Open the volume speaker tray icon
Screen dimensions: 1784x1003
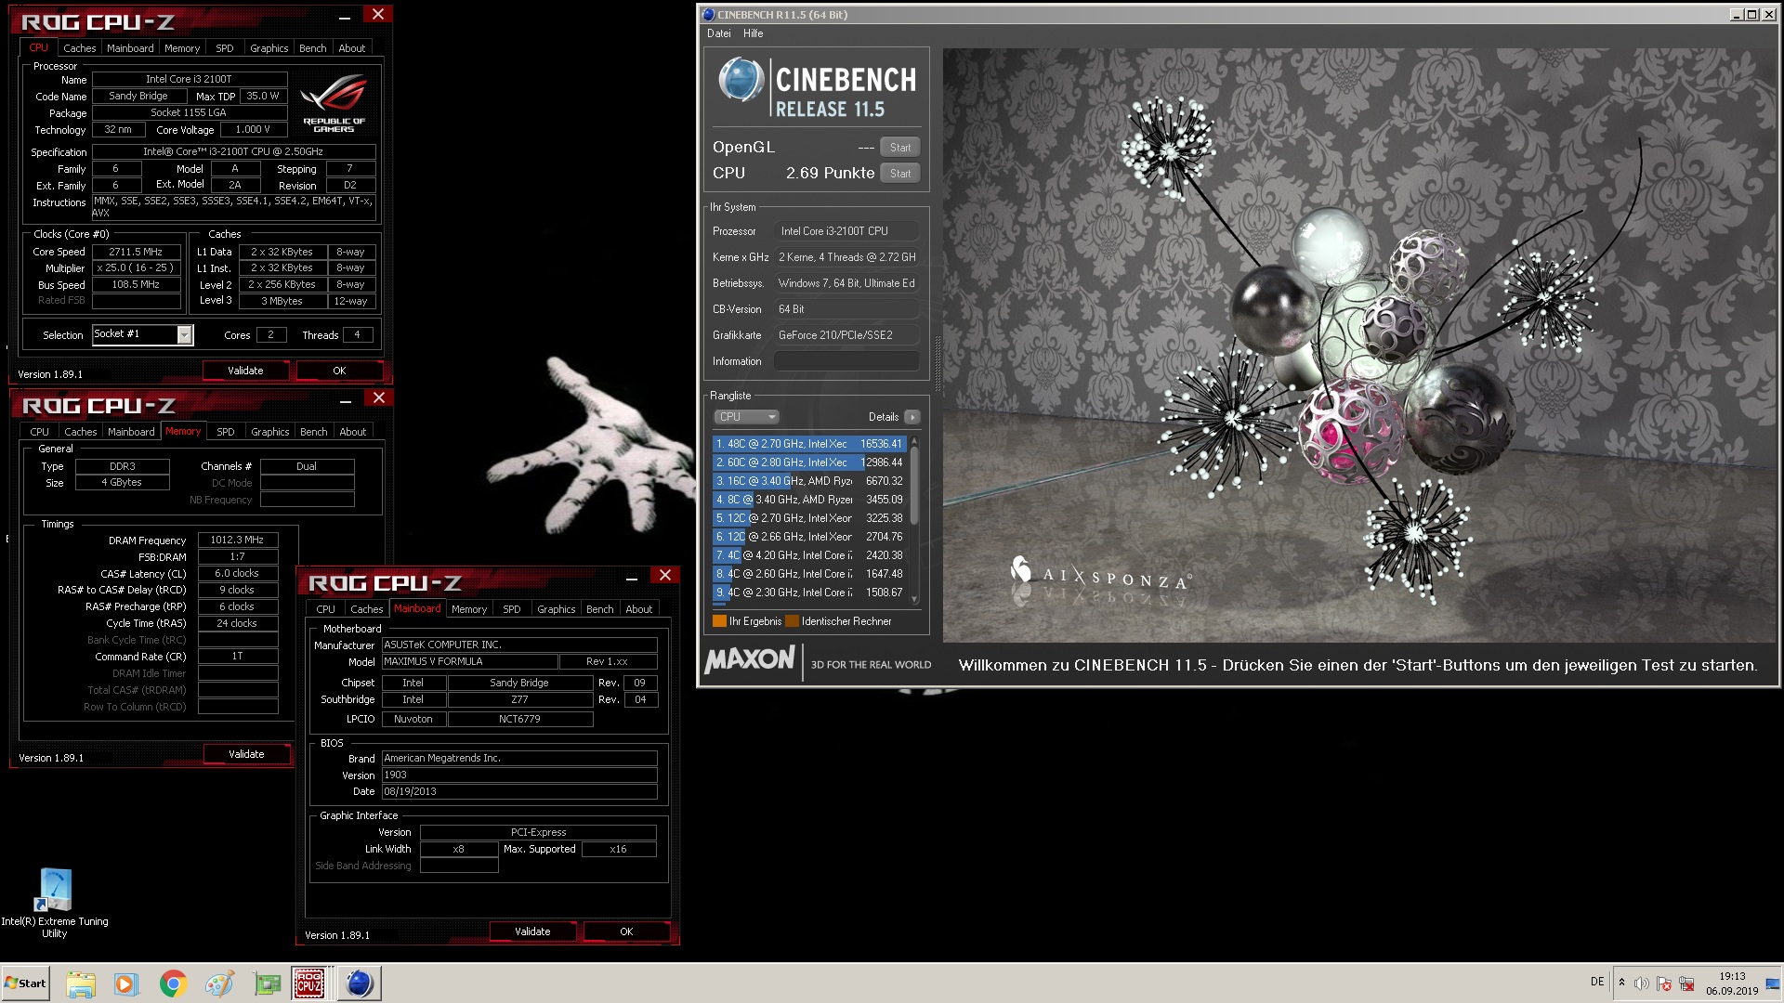click(x=1642, y=983)
